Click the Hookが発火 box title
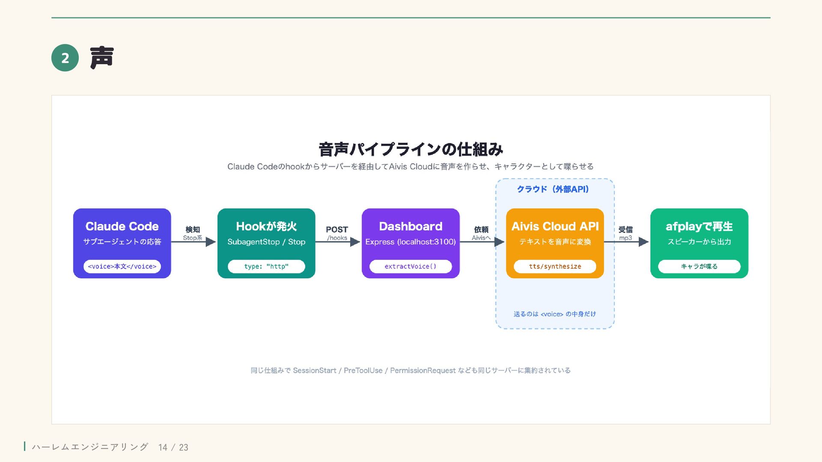This screenshot has width=822, height=462. point(266,226)
